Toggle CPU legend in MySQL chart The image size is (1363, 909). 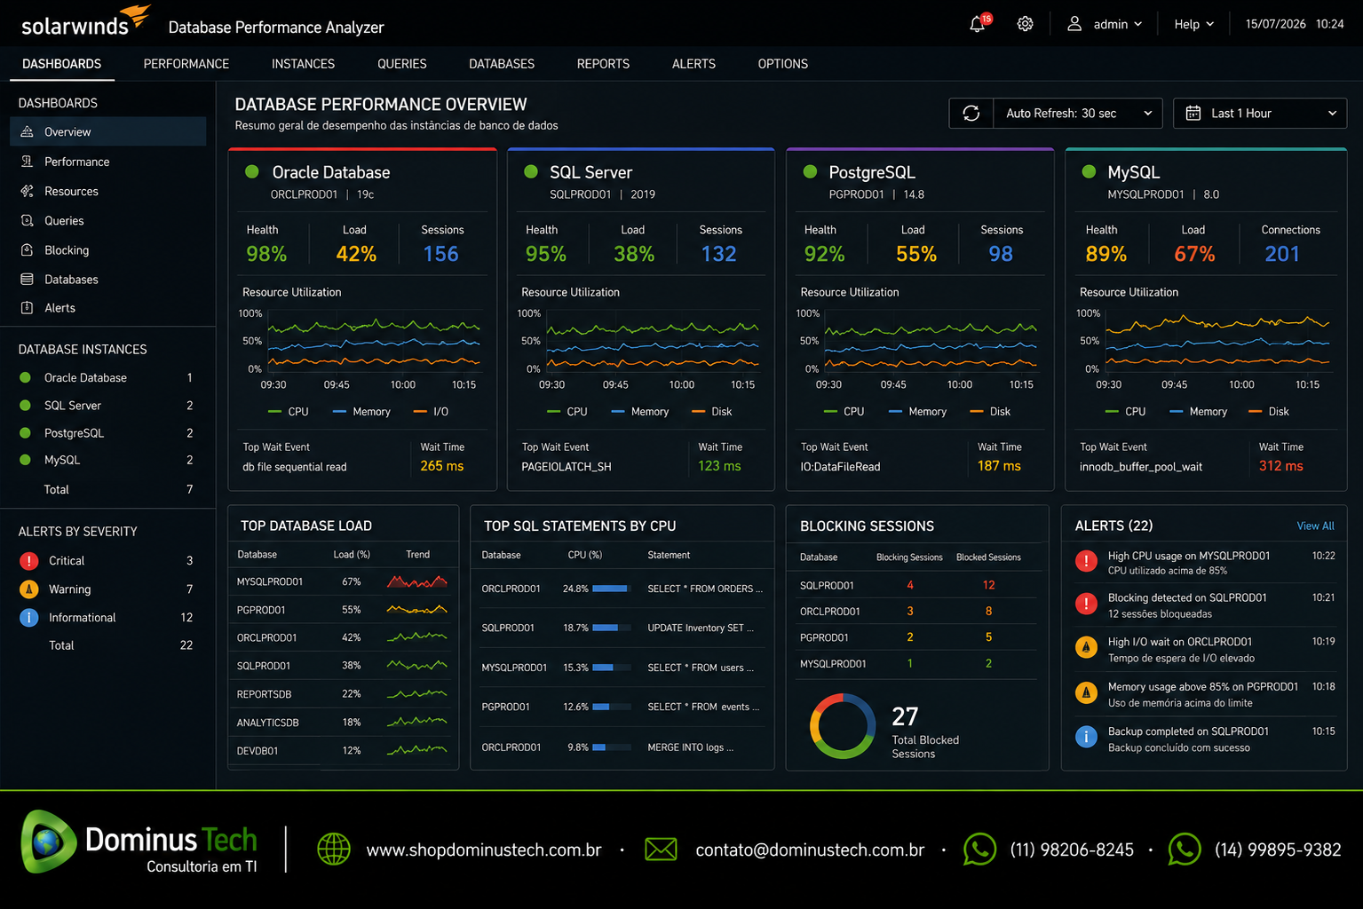pyautogui.click(x=1126, y=412)
